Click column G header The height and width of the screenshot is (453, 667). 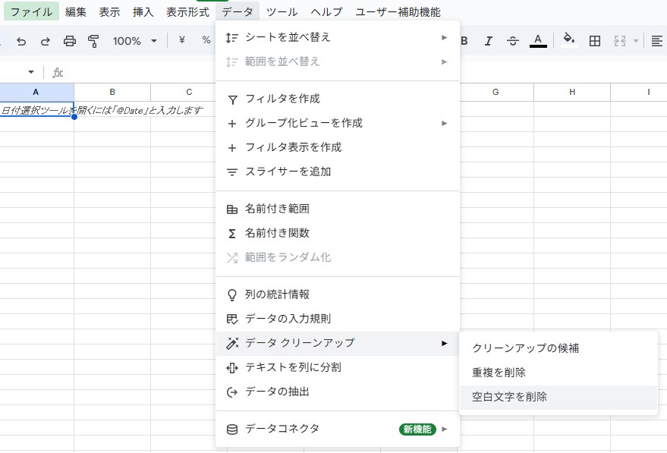click(x=496, y=92)
